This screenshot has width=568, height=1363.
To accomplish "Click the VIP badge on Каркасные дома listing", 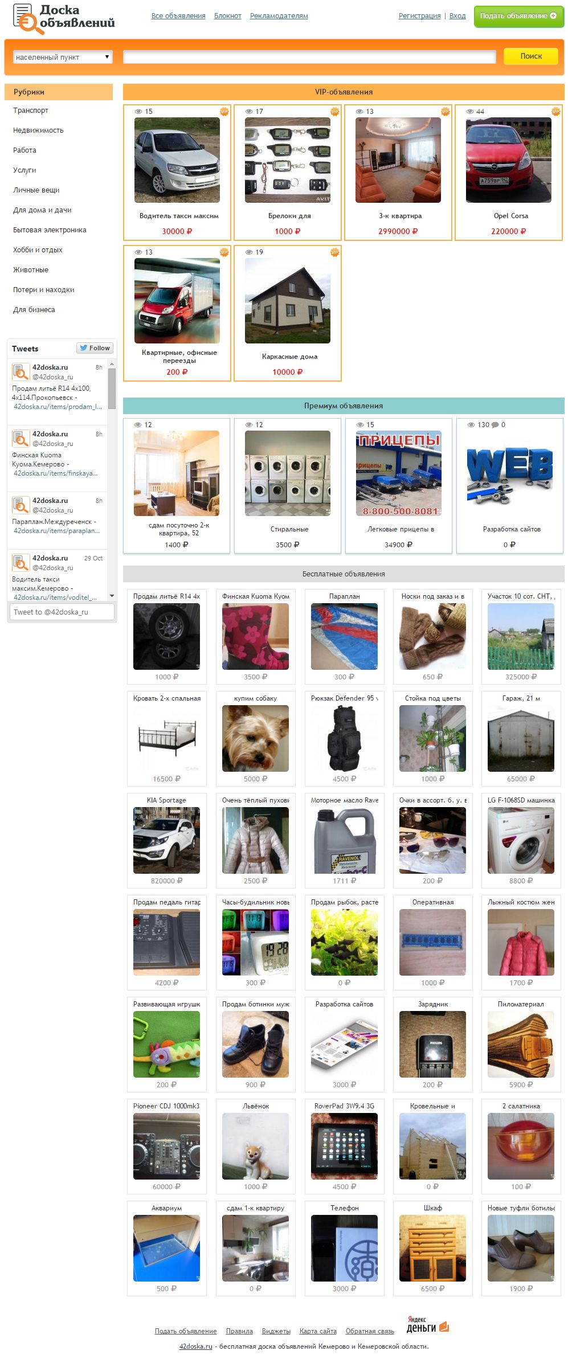I will 334,252.
